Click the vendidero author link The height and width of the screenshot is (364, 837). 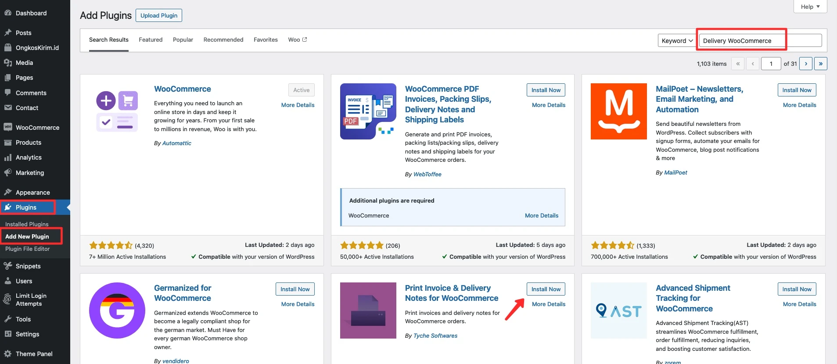click(x=176, y=361)
